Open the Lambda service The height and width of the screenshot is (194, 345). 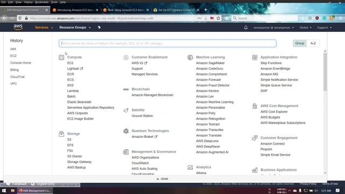(x=73, y=91)
